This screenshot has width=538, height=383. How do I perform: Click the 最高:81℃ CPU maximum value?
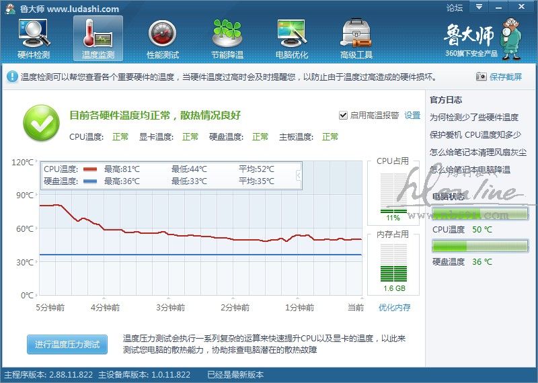tap(122, 169)
